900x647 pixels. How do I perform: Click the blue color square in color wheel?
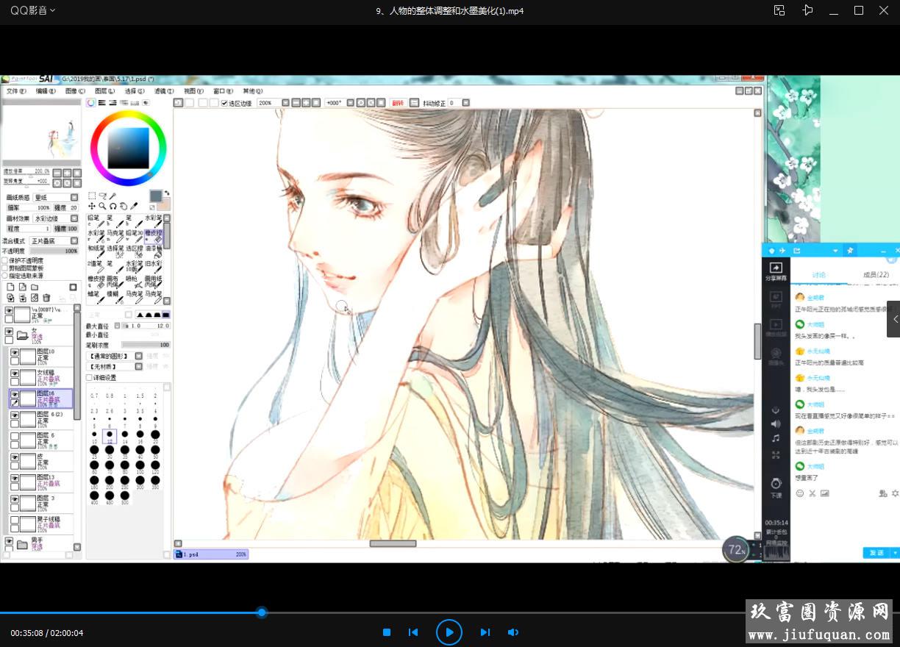[x=129, y=148]
